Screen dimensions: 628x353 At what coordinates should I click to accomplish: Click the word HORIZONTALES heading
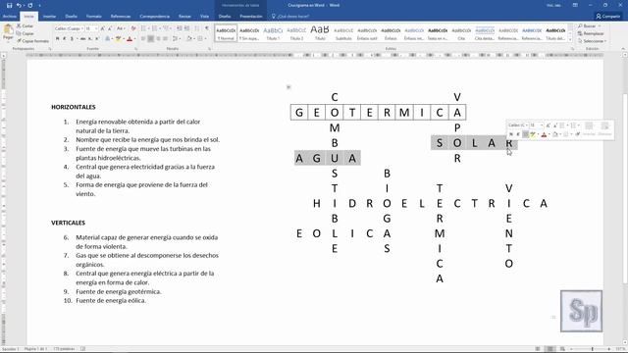[74, 107]
